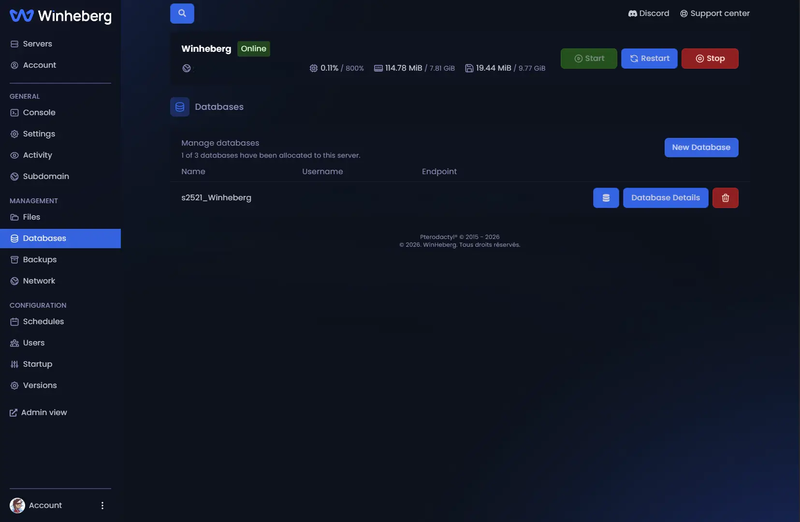Screen dimensions: 800x522
Task: Open the Users page
Action: pos(60,343)
